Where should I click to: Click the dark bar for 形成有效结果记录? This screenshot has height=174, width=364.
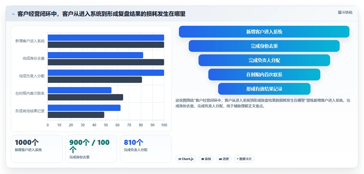(x=76, y=115)
